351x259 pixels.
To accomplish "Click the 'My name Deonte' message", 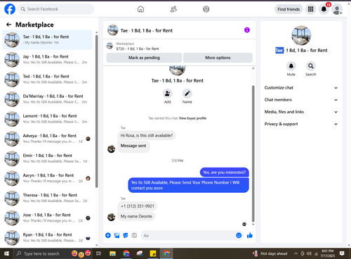I will 136,216.
